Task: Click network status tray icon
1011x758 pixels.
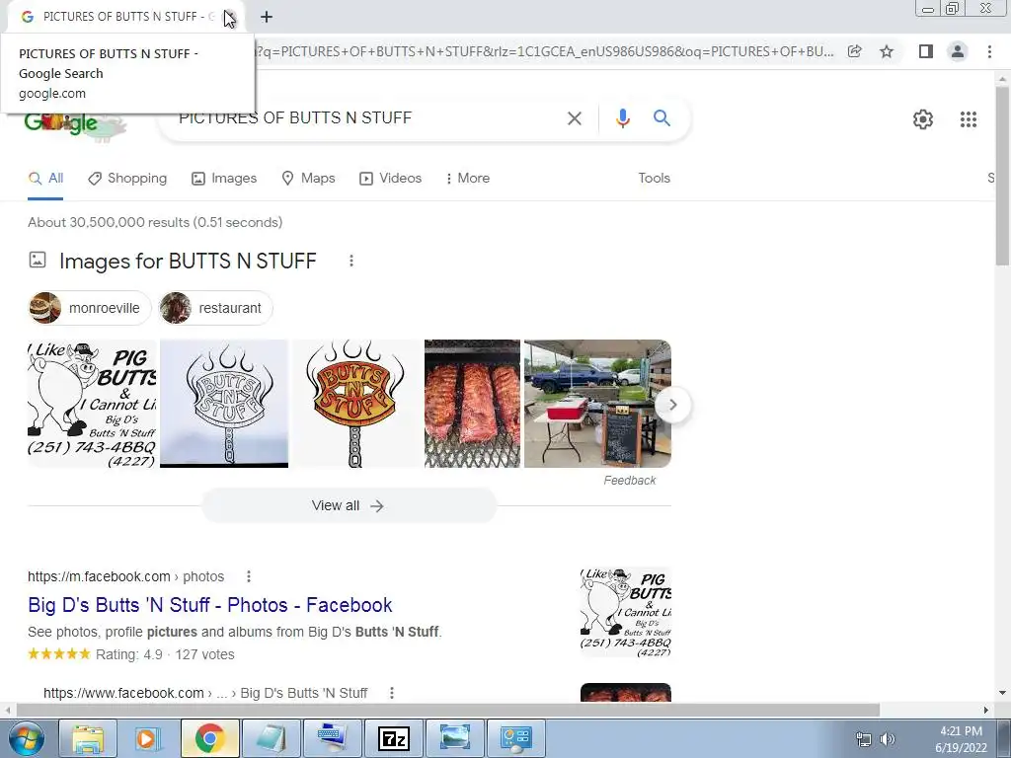Action: 863,739
